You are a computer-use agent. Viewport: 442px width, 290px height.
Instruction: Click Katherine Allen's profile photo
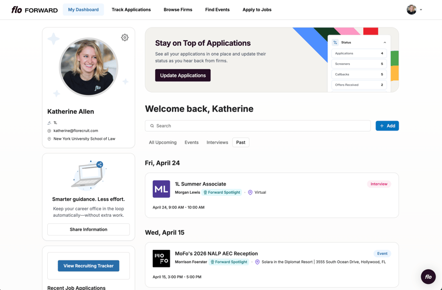tap(89, 67)
